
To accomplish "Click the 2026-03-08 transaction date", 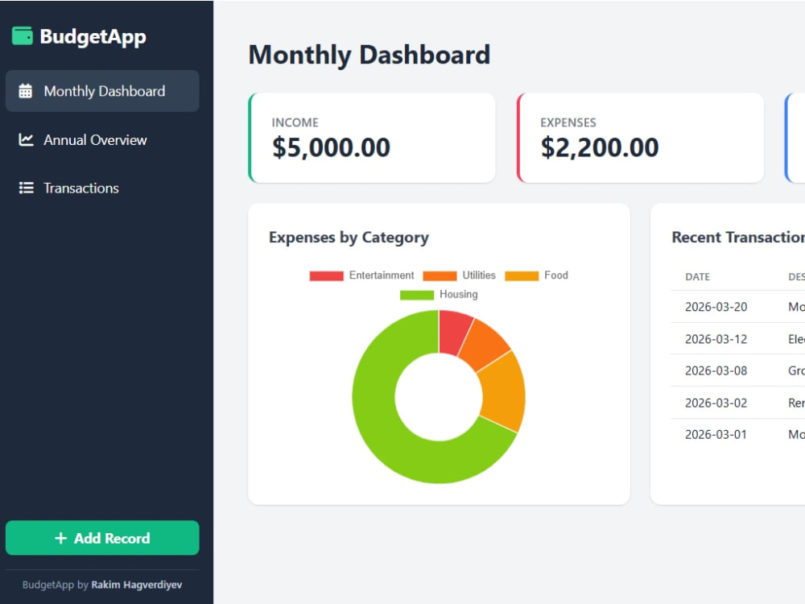I will coord(716,370).
